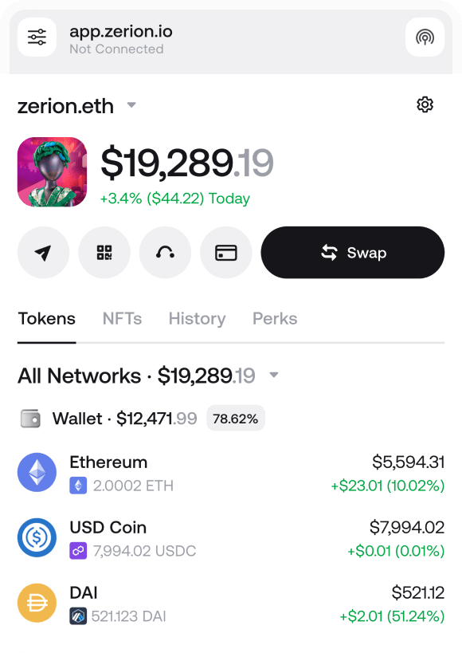Click the Bridge deposit icon
Screen dimensions: 462x653
(x=165, y=252)
